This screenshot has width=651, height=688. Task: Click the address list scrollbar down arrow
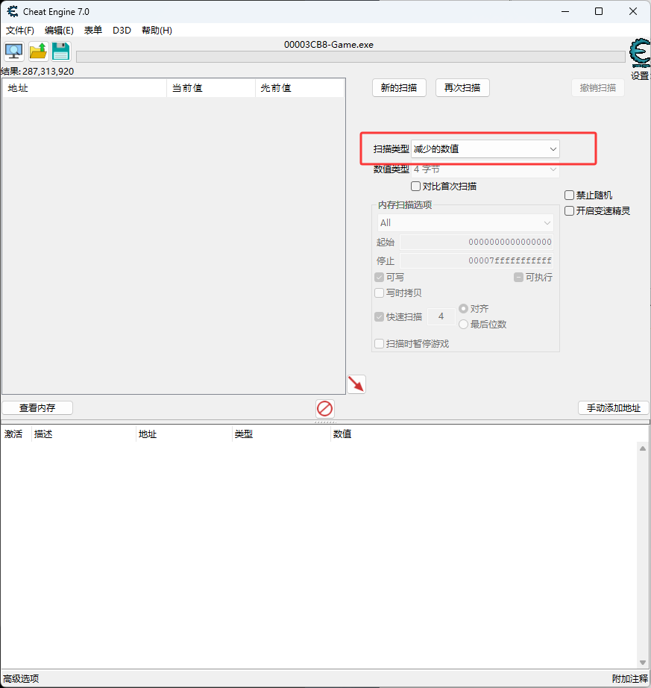click(x=643, y=663)
